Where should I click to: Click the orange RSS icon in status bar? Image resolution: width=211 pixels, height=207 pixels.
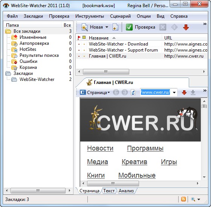click(183, 199)
